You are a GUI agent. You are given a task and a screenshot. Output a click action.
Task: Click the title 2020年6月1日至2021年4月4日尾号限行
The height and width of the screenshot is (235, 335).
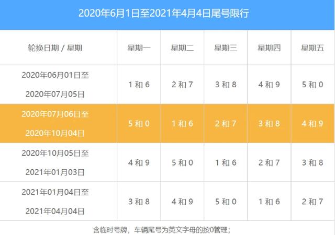pos(164,13)
